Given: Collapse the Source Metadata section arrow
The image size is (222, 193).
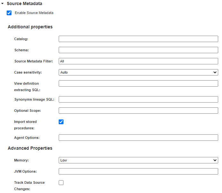Looking at the screenshot, I should tap(3, 4).
